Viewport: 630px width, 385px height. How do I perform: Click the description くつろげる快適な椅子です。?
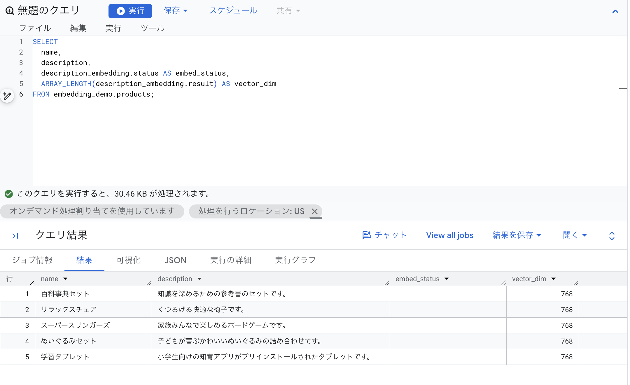(202, 309)
